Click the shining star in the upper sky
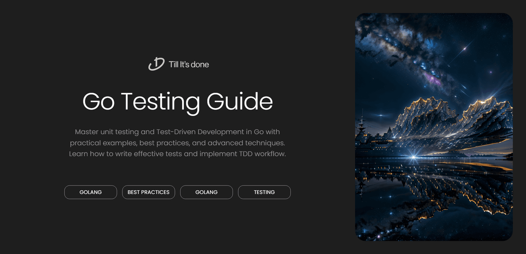 tap(465, 47)
